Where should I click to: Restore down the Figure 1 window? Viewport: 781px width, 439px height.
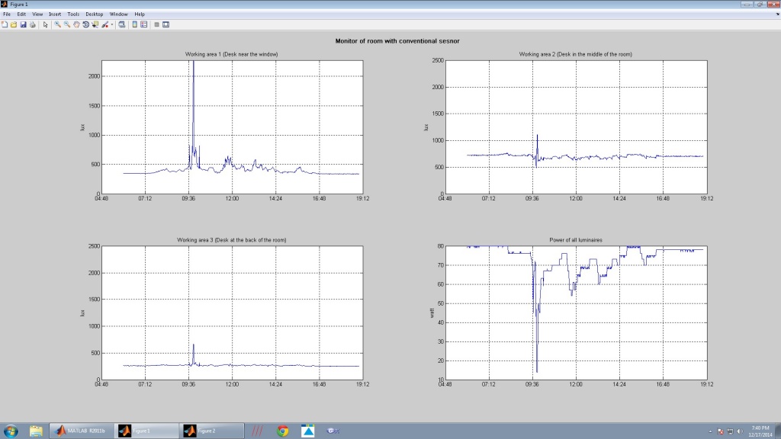coord(759,4)
